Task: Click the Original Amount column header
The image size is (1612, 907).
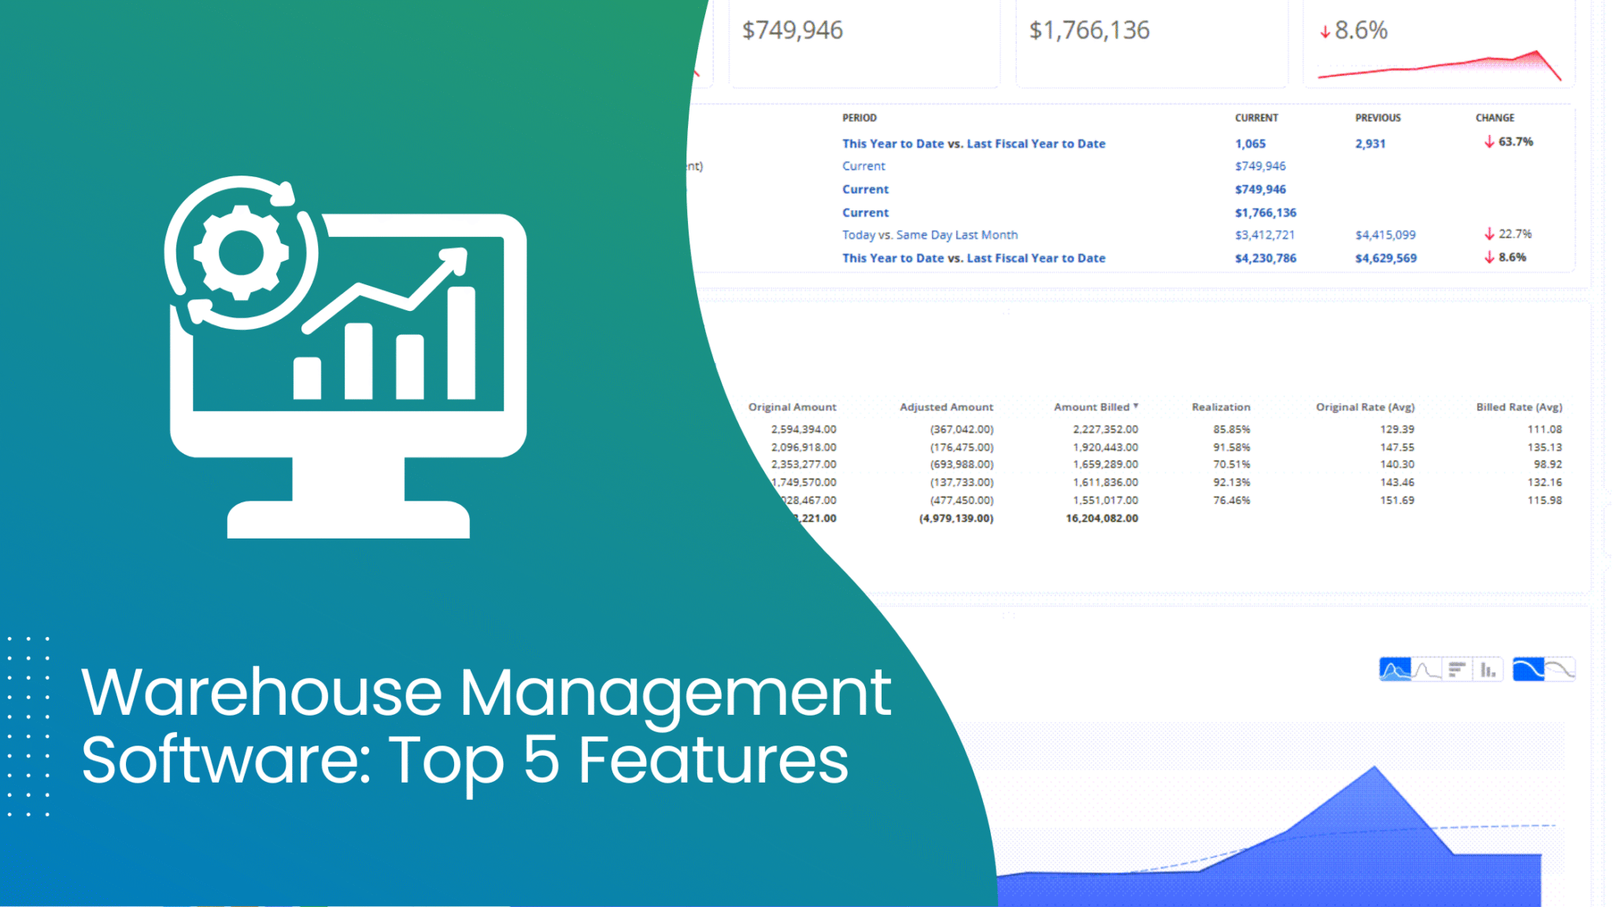Action: [792, 407]
